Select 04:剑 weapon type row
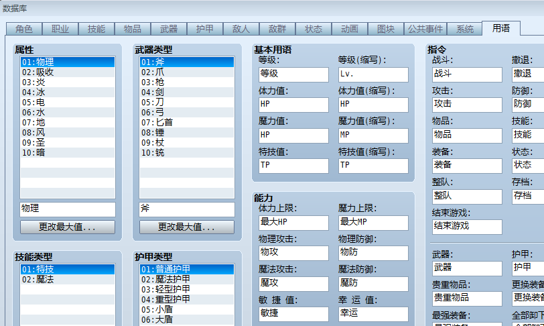Screen dimensions: 544x326 187,93
